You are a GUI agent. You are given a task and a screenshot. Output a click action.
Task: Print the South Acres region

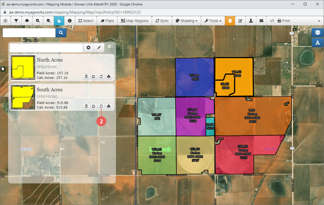click(x=109, y=106)
